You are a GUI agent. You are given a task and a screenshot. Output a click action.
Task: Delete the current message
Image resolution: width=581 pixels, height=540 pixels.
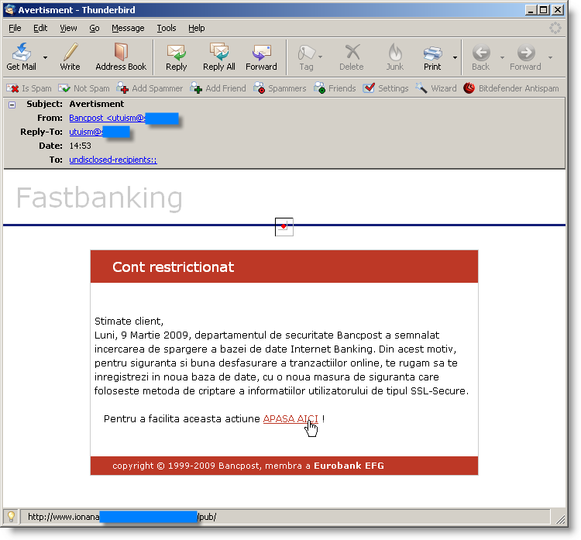coord(352,57)
